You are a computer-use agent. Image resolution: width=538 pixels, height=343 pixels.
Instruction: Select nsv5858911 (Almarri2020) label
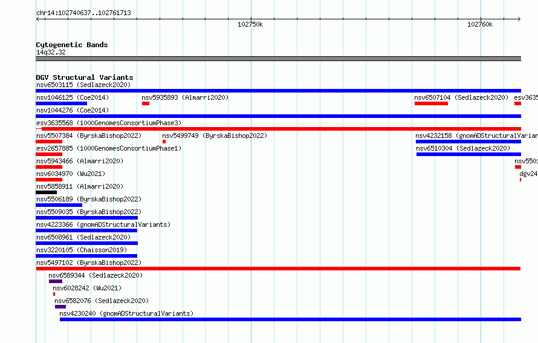pos(80,186)
